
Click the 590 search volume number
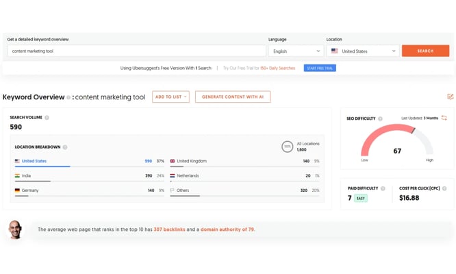point(16,127)
